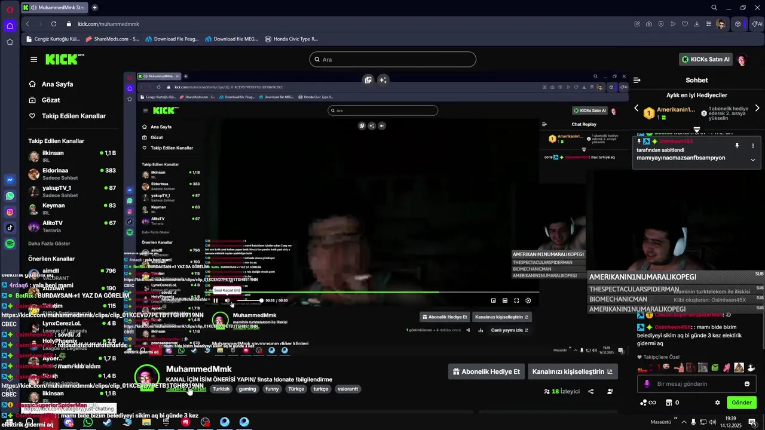Open the Opera AI button
Screen dimensions: 765x430
[x=757, y=24]
